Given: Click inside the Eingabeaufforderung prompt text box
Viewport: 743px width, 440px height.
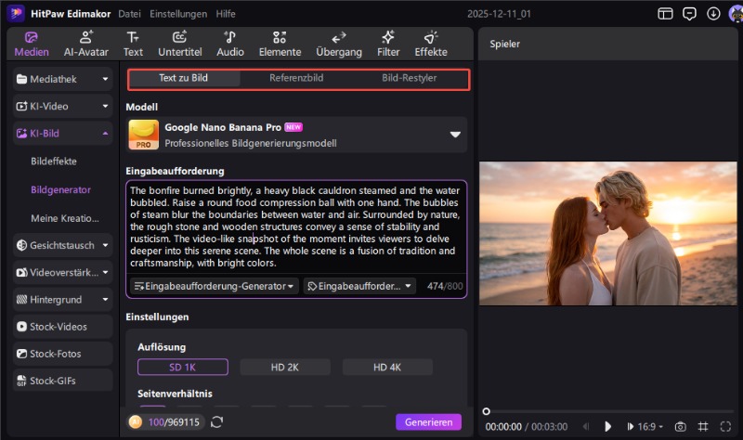Looking at the screenshot, I should [296, 226].
